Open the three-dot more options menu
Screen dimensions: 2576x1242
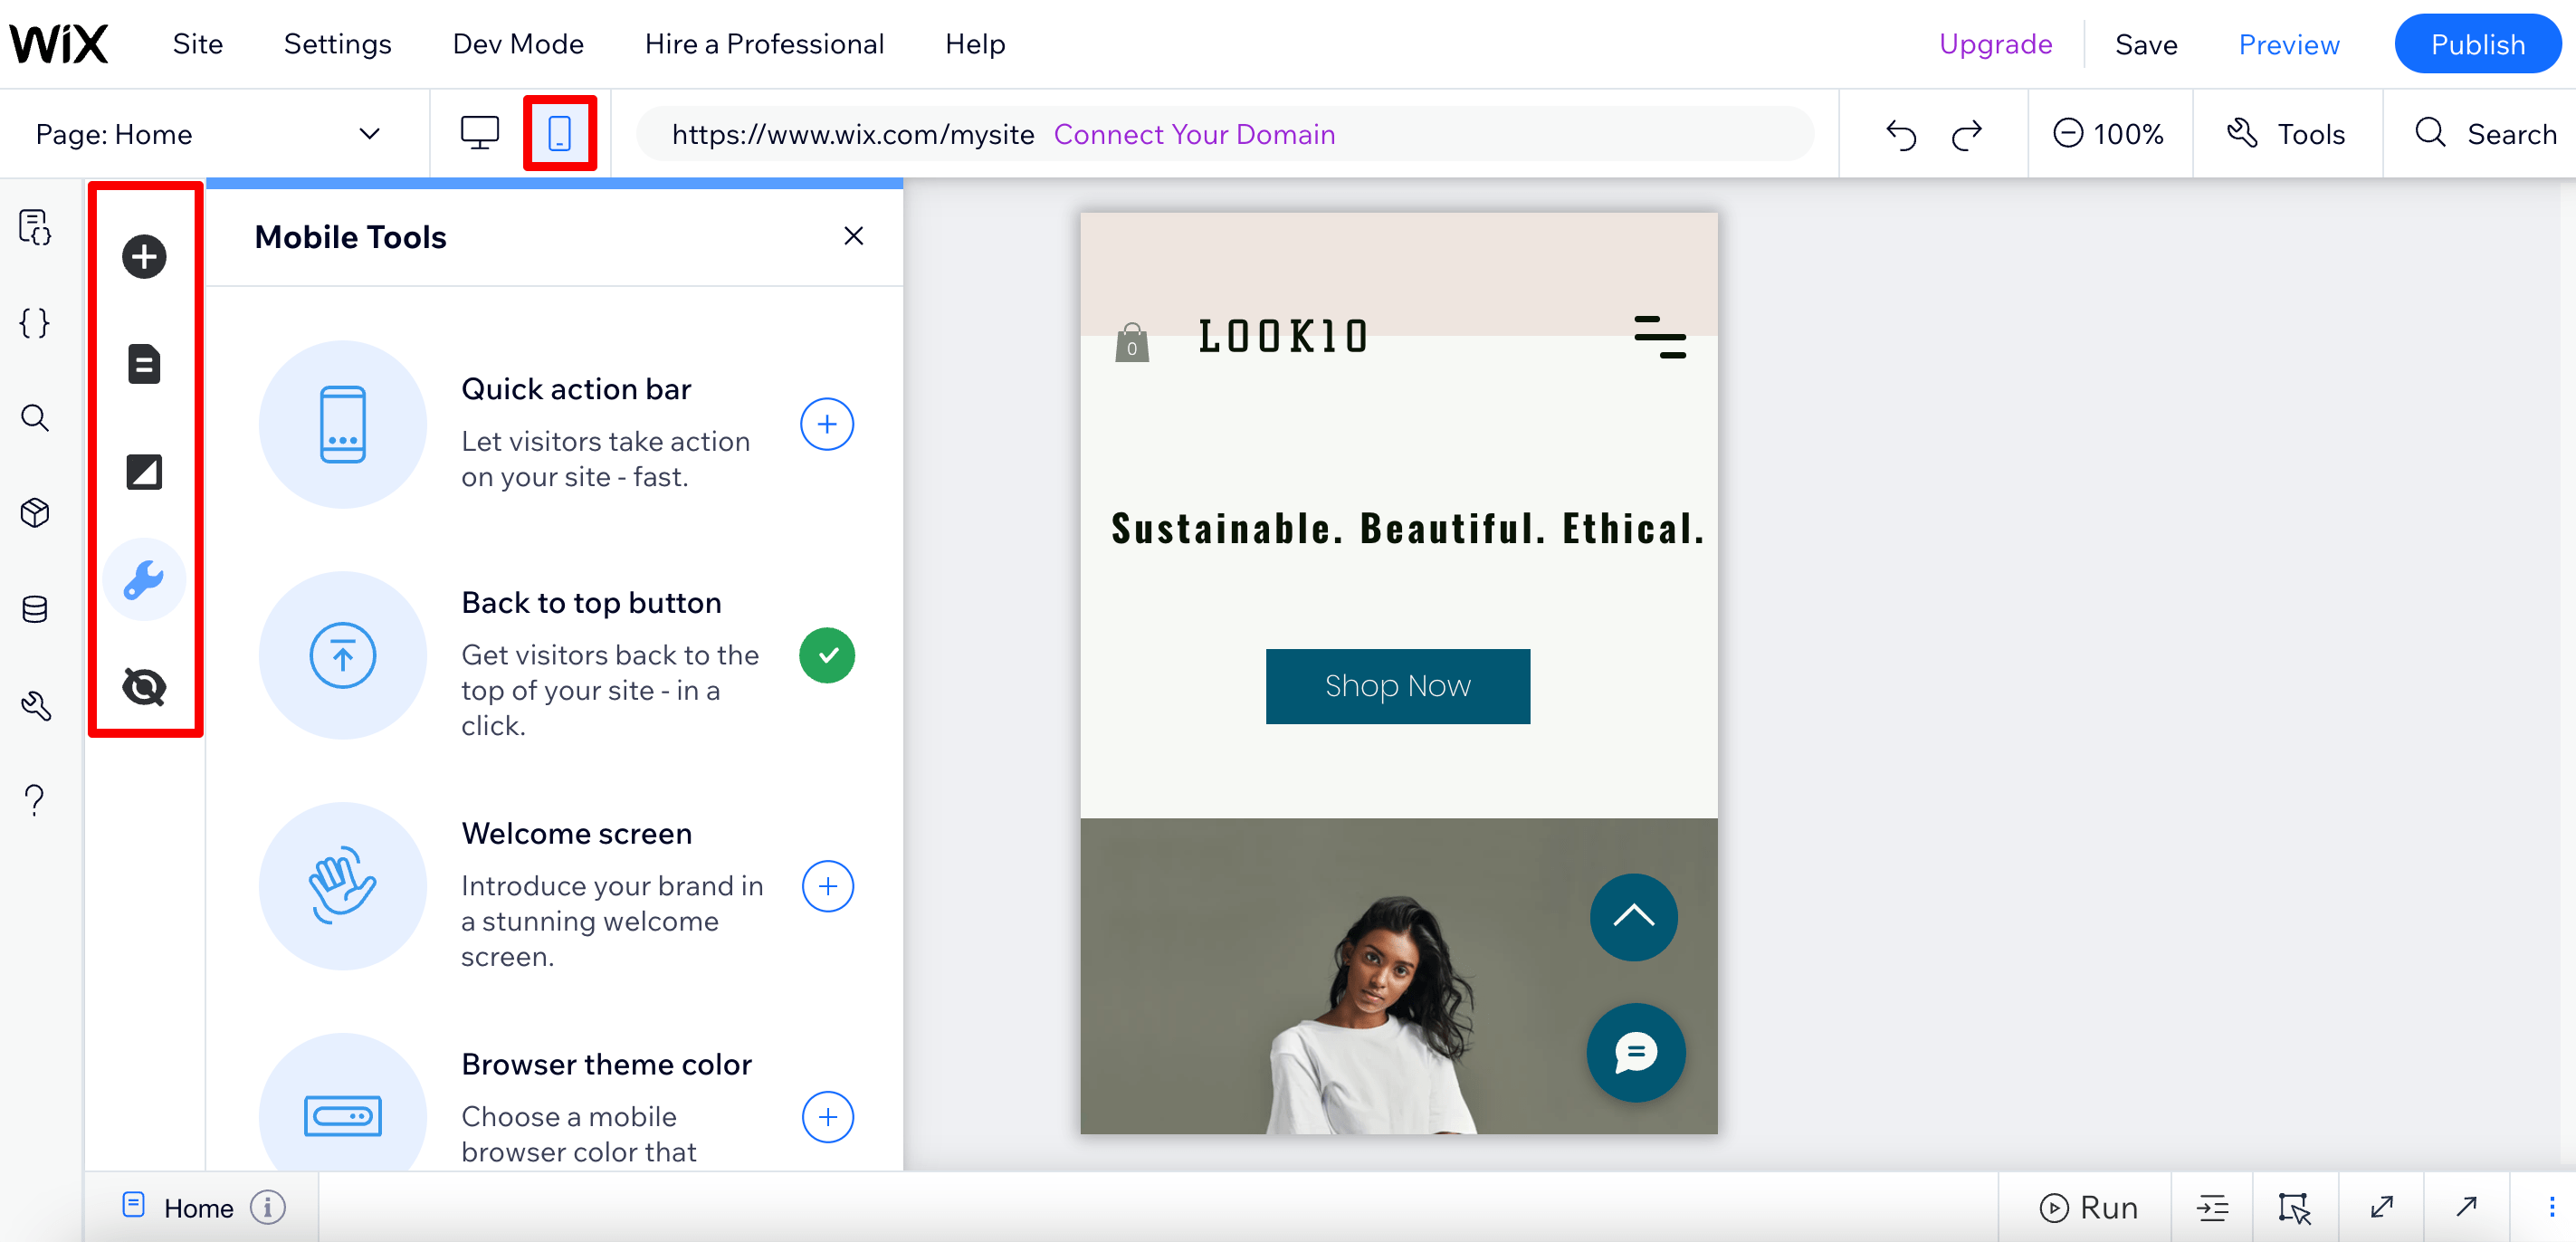[2551, 1207]
